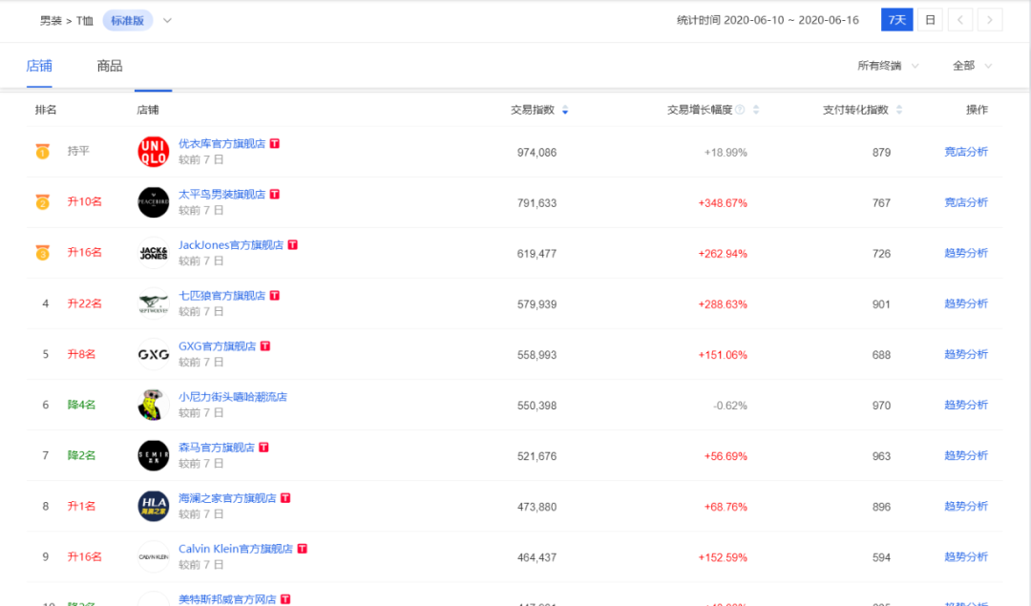This screenshot has height=606, width=1031.
Task: Click the Jack & Jones brand logo
Action: point(153,253)
